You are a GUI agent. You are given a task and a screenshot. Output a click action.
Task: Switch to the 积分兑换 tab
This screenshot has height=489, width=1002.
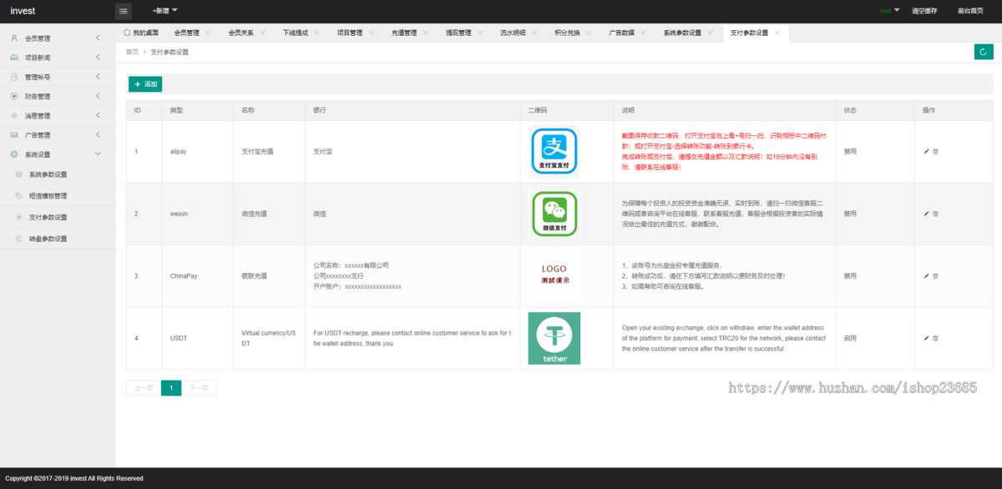567,33
